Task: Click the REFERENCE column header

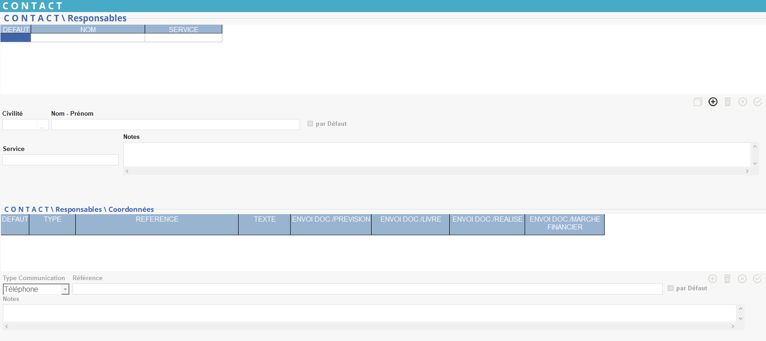Action: pos(157,219)
